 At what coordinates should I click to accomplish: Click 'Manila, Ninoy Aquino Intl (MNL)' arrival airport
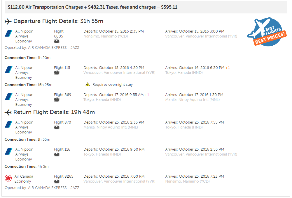tap(192, 100)
